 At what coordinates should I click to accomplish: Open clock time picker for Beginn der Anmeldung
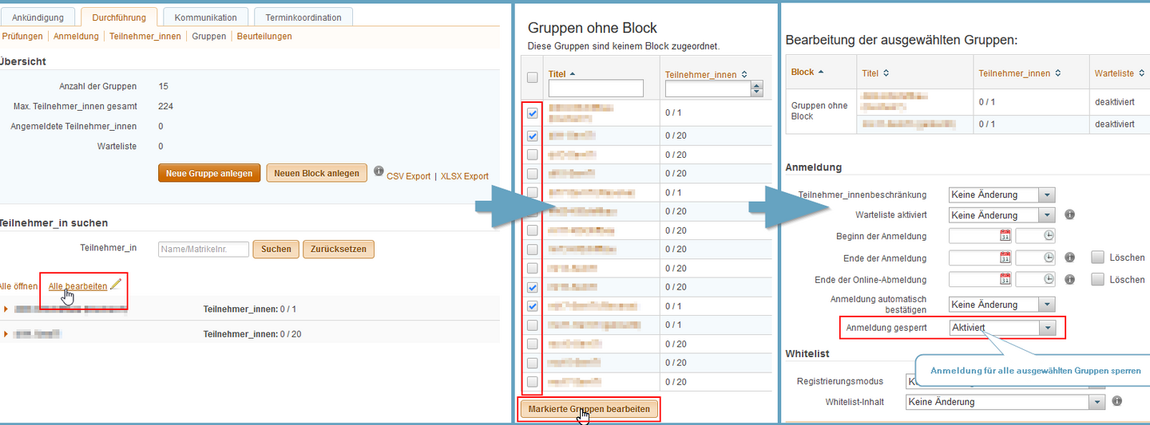pyautogui.click(x=1049, y=235)
